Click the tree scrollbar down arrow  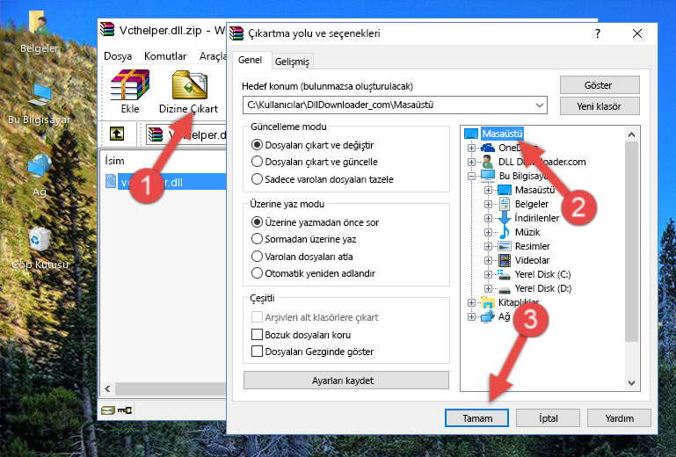[x=631, y=382]
